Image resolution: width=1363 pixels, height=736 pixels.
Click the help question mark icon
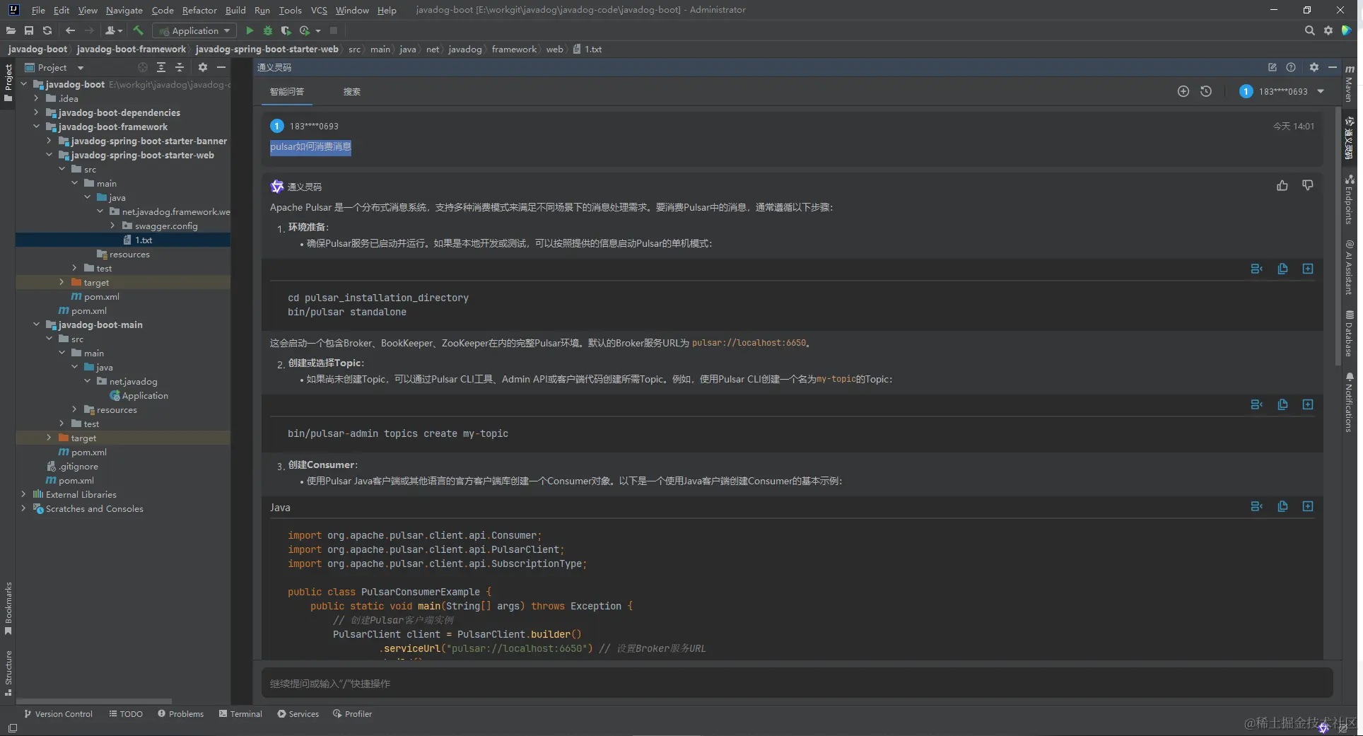coord(1291,67)
